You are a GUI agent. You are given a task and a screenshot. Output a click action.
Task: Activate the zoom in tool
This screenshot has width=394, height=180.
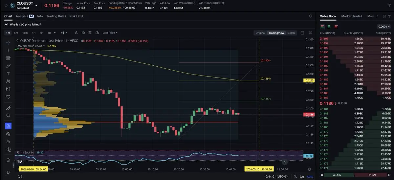(8, 115)
